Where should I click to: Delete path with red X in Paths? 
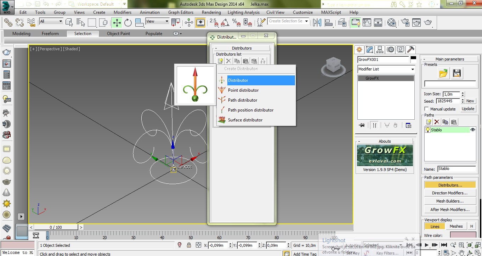click(437, 122)
